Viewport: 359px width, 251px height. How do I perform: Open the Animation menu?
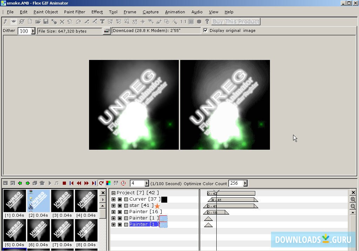pyautogui.click(x=175, y=12)
